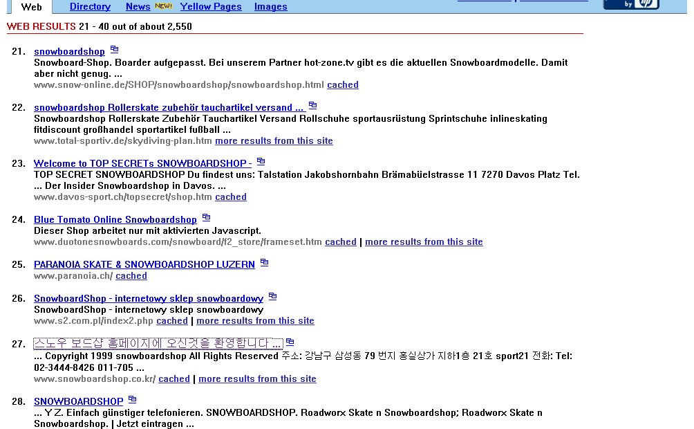The image size is (694, 429).
Task: Click new-window icon beside Rollerskate zubehör result
Action: (x=312, y=105)
